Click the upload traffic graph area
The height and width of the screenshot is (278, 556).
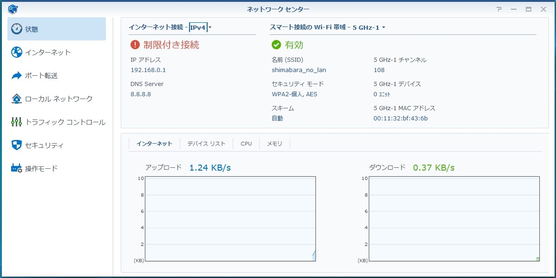pos(230,218)
